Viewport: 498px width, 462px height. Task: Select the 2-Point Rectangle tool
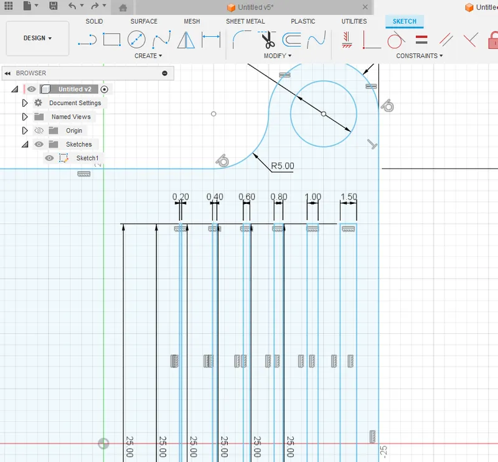[x=111, y=40]
